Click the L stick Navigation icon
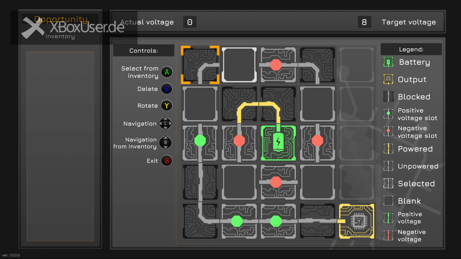Viewport: 461px width, 259px height. (x=165, y=124)
